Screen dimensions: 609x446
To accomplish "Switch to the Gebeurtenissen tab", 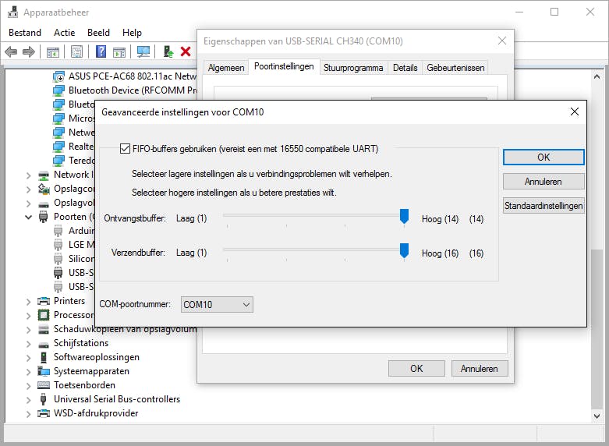I will [x=455, y=68].
